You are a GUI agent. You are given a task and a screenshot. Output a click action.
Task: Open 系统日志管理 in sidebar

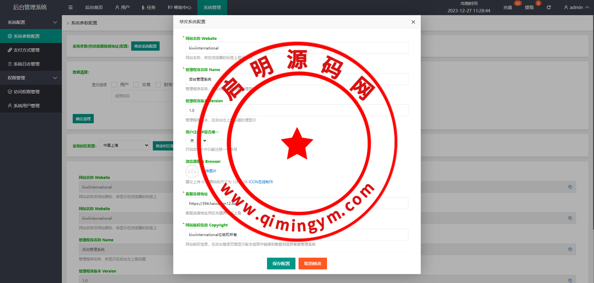tap(27, 64)
